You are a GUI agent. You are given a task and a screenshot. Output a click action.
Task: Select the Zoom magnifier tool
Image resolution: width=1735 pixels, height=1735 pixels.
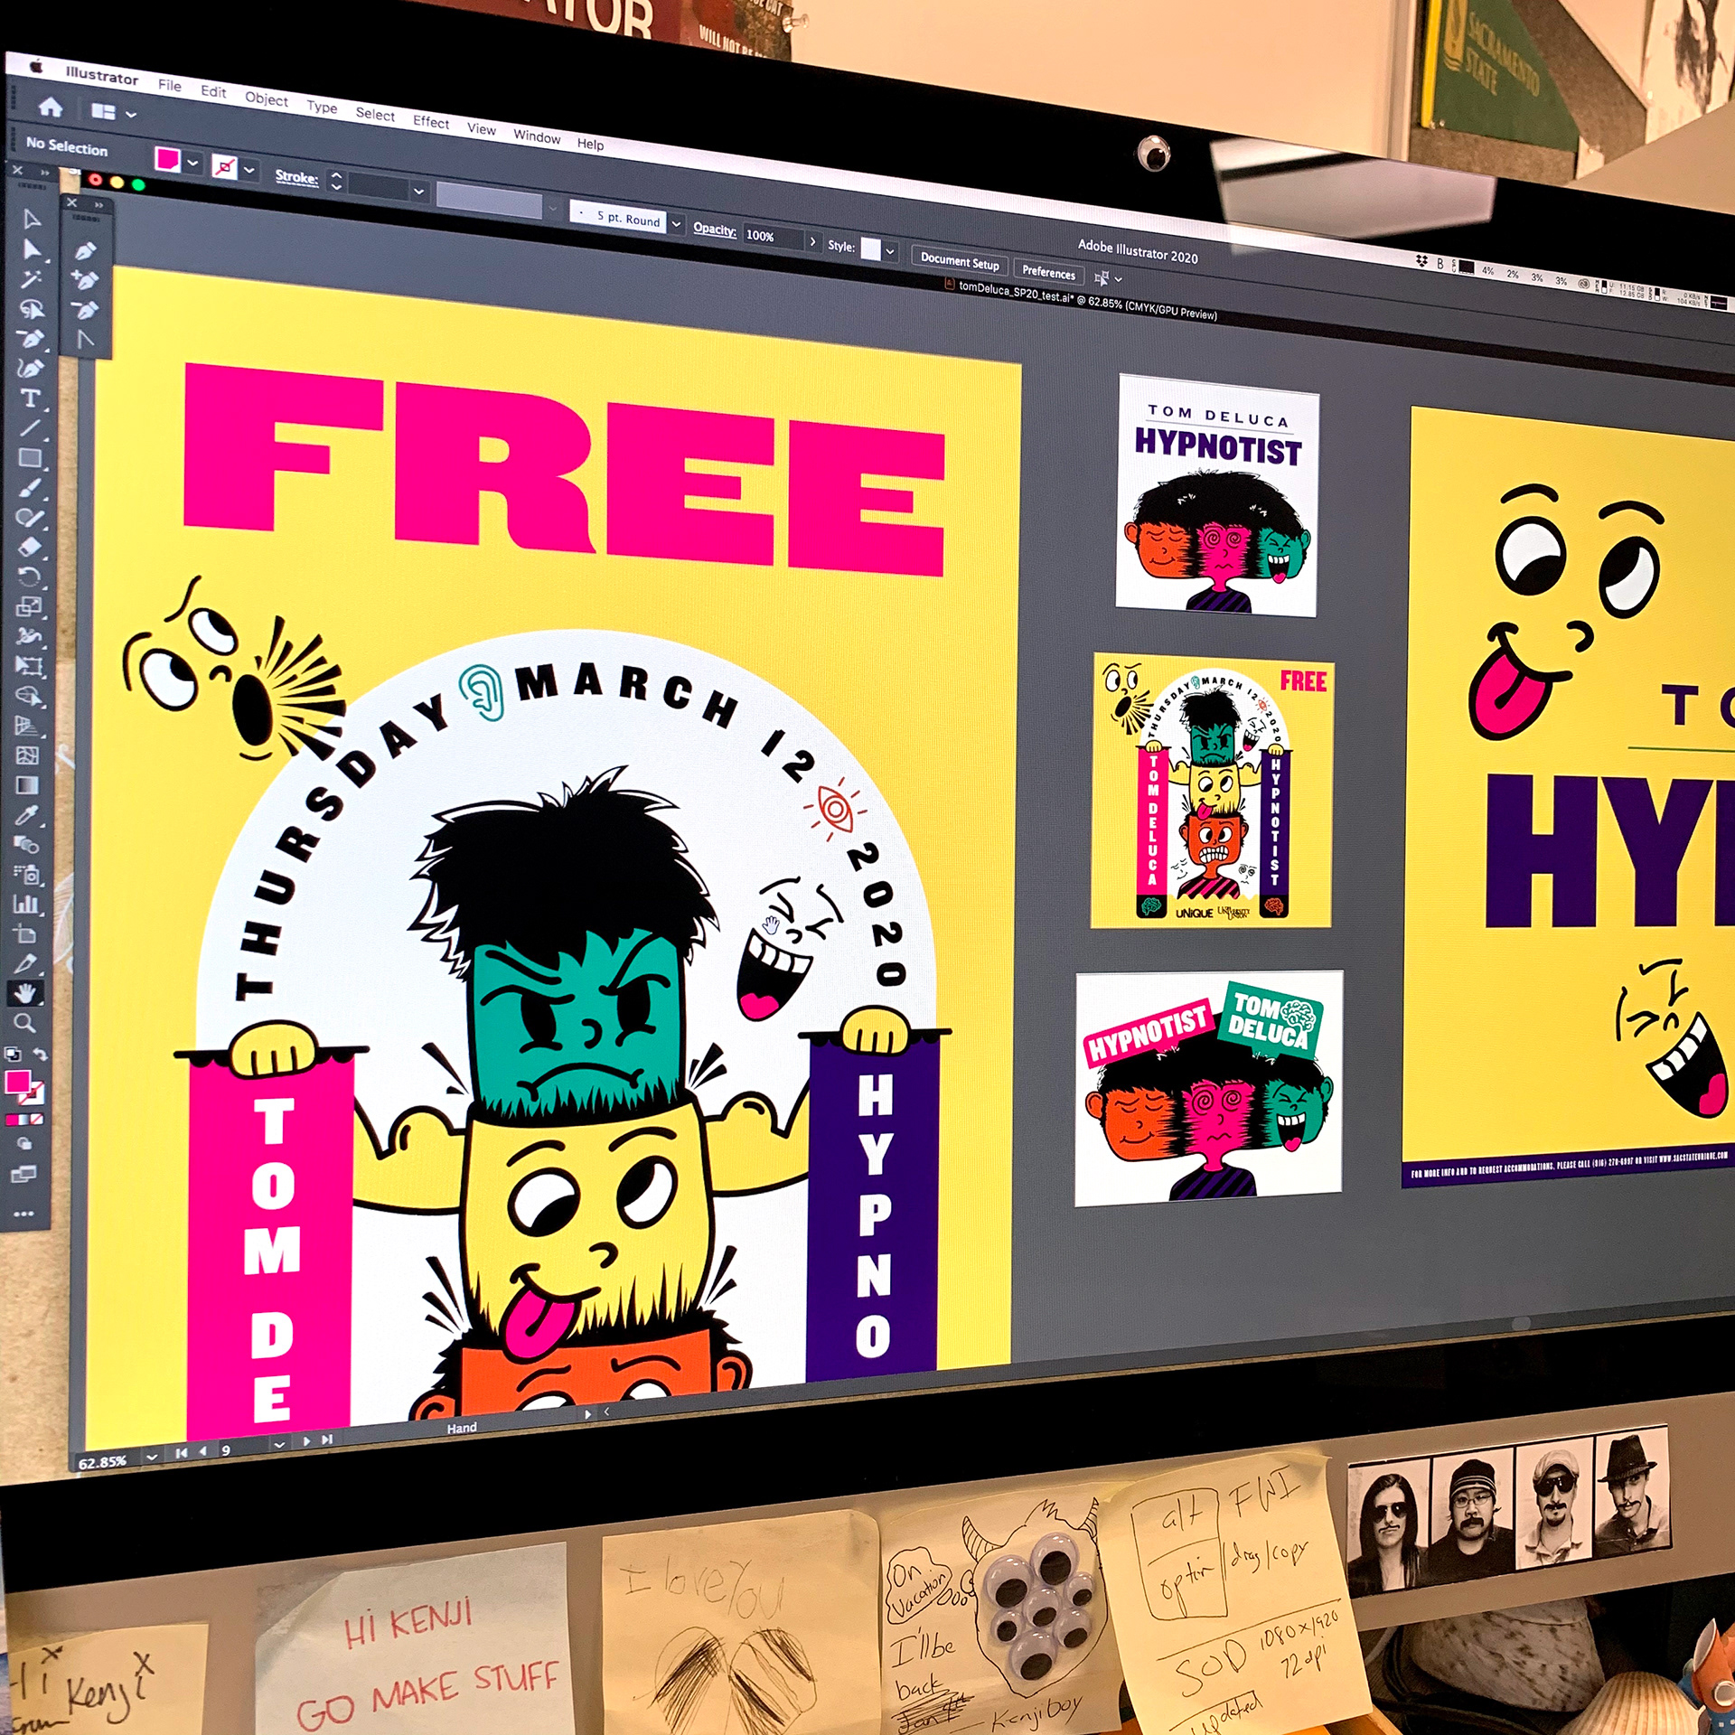point(25,1023)
